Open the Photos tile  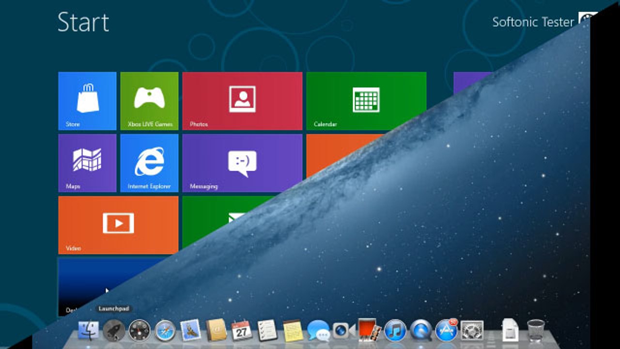tap(242, 101)
